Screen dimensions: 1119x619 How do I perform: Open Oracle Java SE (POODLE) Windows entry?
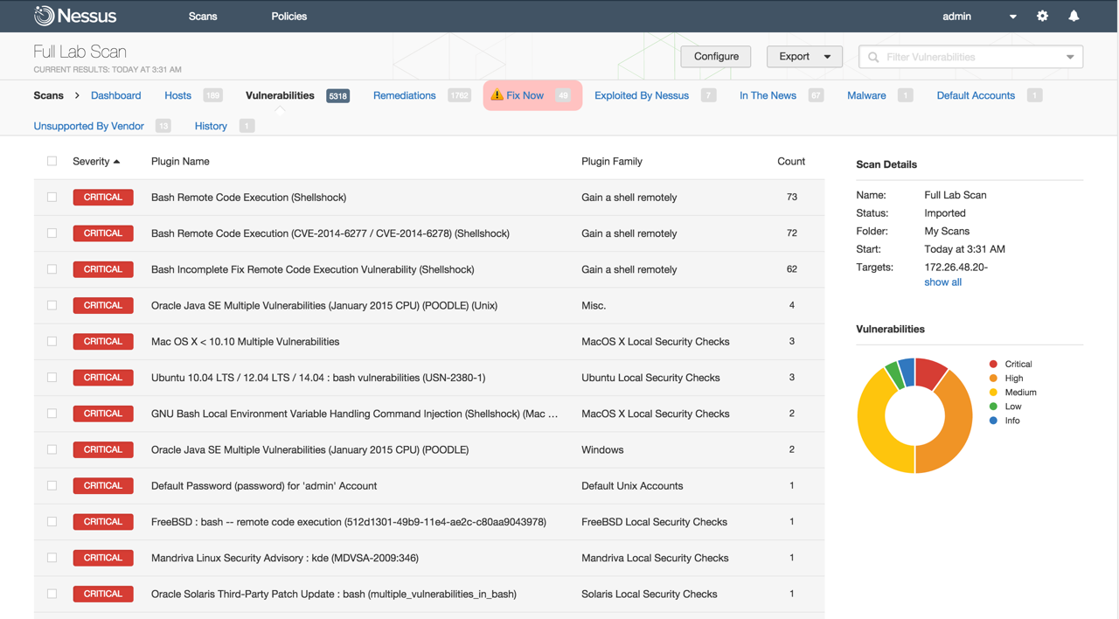coord(309,449)
